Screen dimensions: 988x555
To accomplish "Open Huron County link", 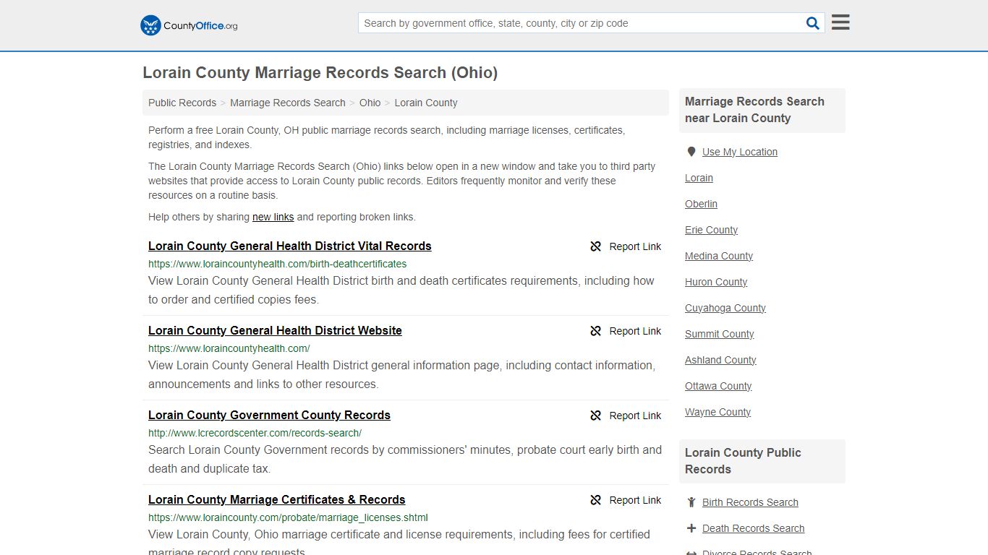I will coord(716,282).
